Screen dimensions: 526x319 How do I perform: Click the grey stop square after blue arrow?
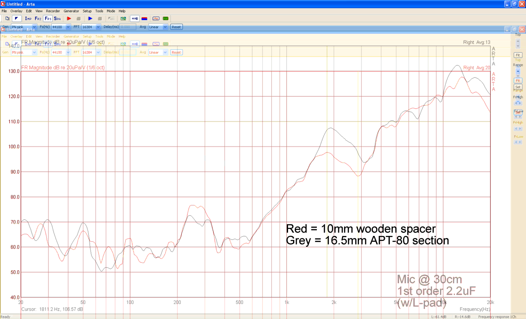click(100, 18)
